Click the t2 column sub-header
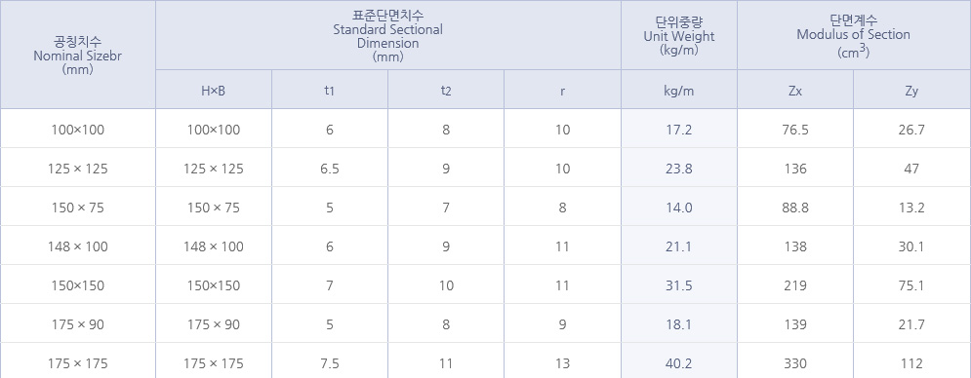The width and height of the screenshot is (971, 378). (x=446, y=90)
